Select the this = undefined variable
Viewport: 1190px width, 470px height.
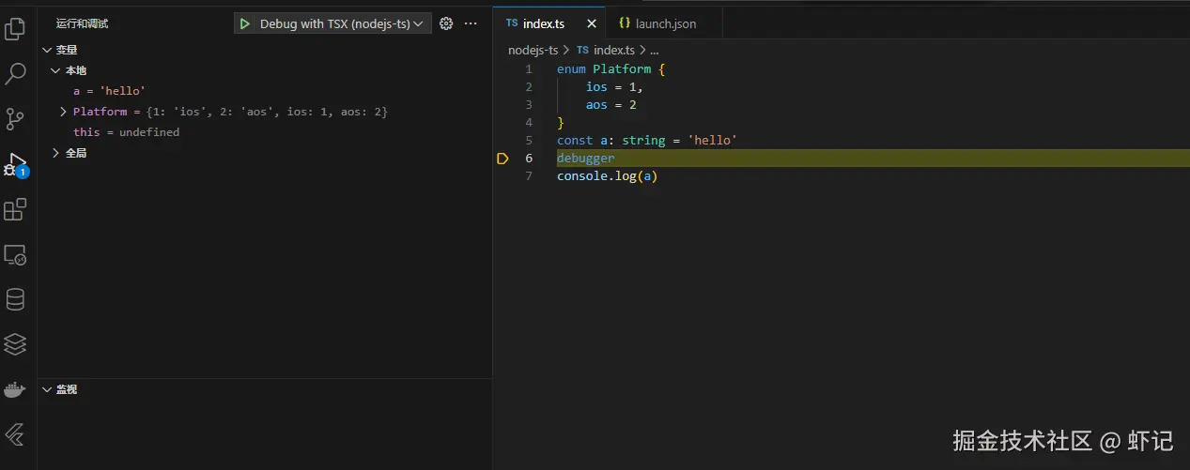pyautogui.click(x=126, y=132)
